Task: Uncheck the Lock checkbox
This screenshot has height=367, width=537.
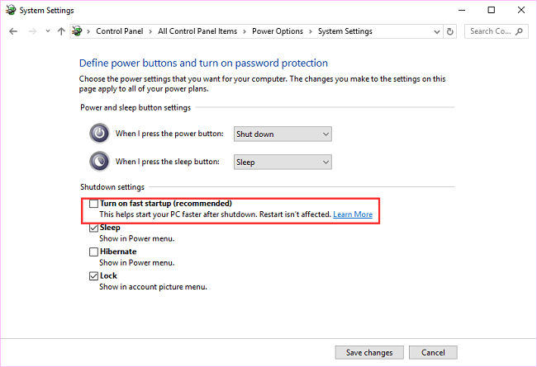Action: (x=93, y=275)
